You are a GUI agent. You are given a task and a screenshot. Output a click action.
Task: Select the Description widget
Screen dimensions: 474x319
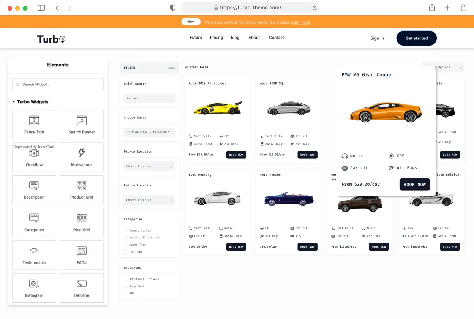pos(34,190)
